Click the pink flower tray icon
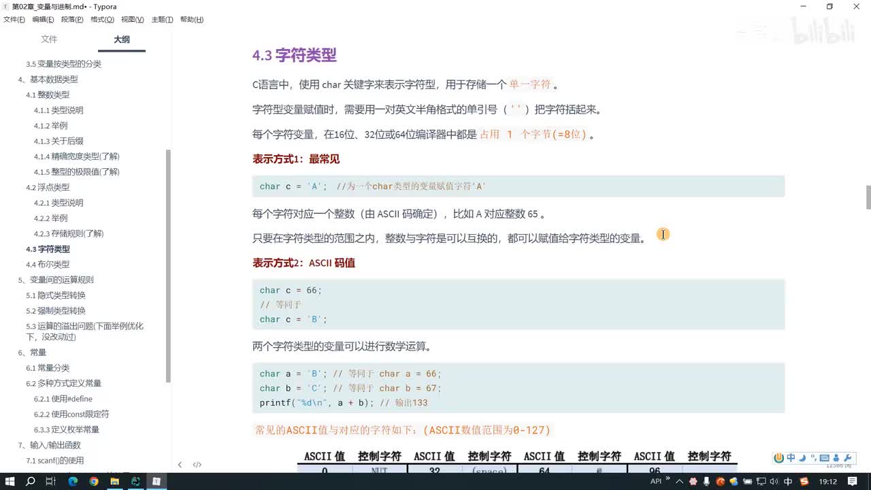 [x=693, y=482]
